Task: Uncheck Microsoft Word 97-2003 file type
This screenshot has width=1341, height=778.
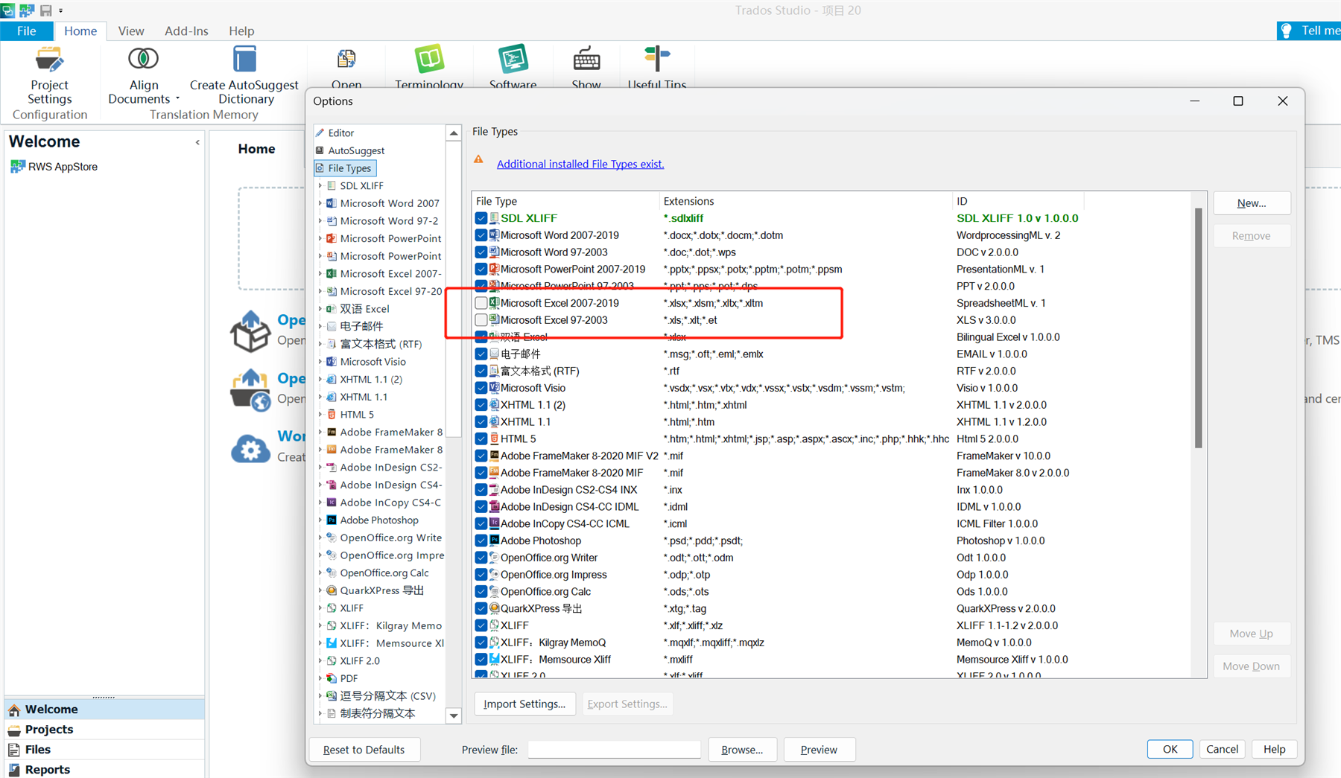Action: (481, 252)
